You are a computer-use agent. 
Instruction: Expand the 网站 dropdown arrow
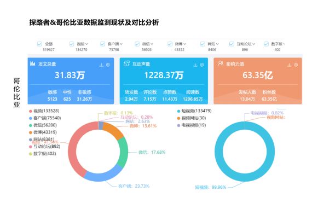[x=217, y=44]
